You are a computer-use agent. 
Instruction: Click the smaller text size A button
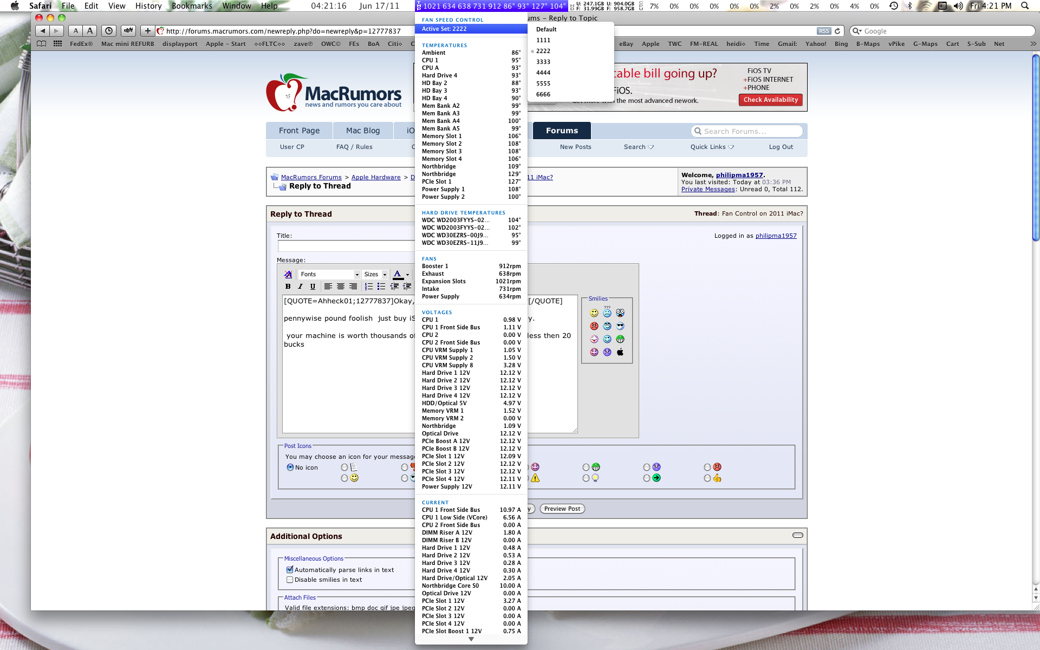click(76, 31)
